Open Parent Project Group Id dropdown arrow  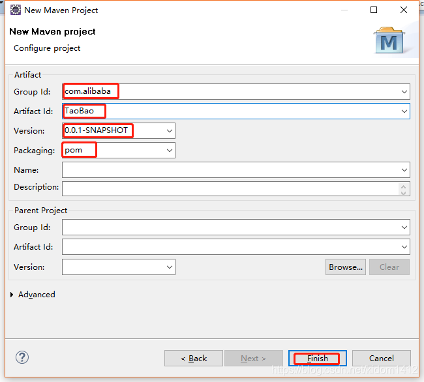point(404,228)
